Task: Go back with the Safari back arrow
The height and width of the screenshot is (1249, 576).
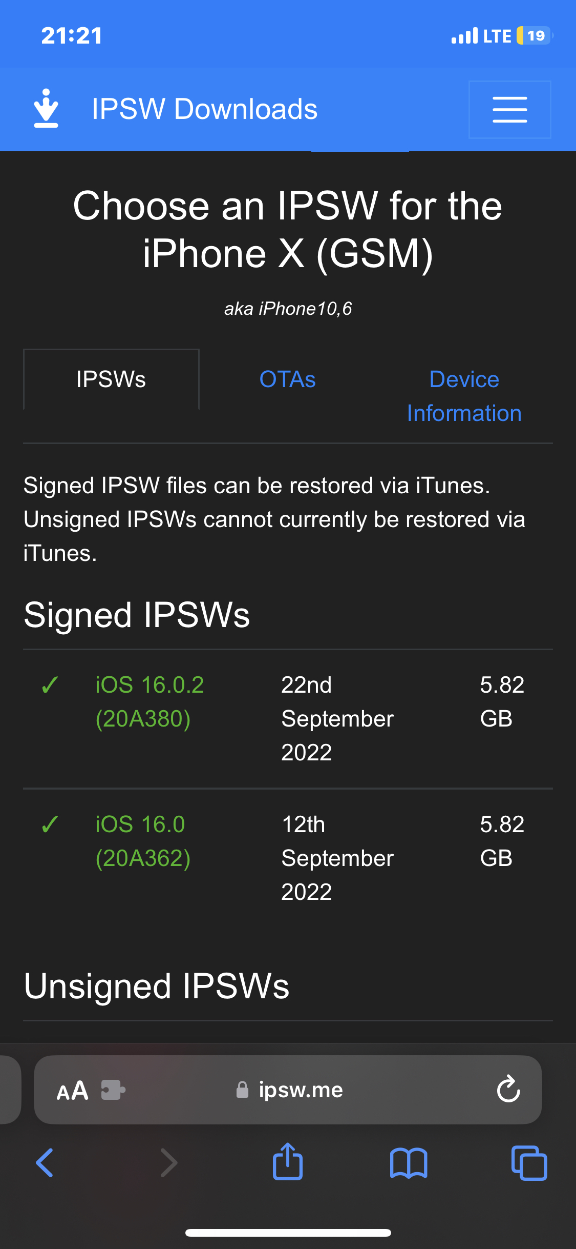Action: 45,1163
